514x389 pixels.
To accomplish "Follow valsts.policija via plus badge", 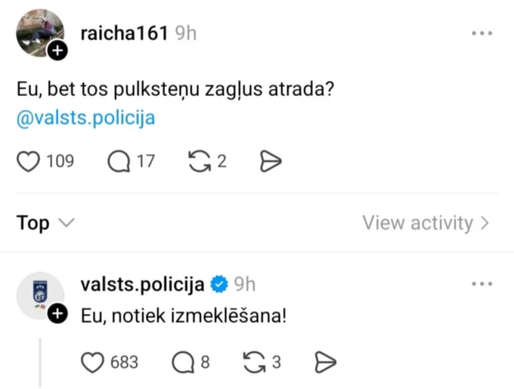I will 57,314.
